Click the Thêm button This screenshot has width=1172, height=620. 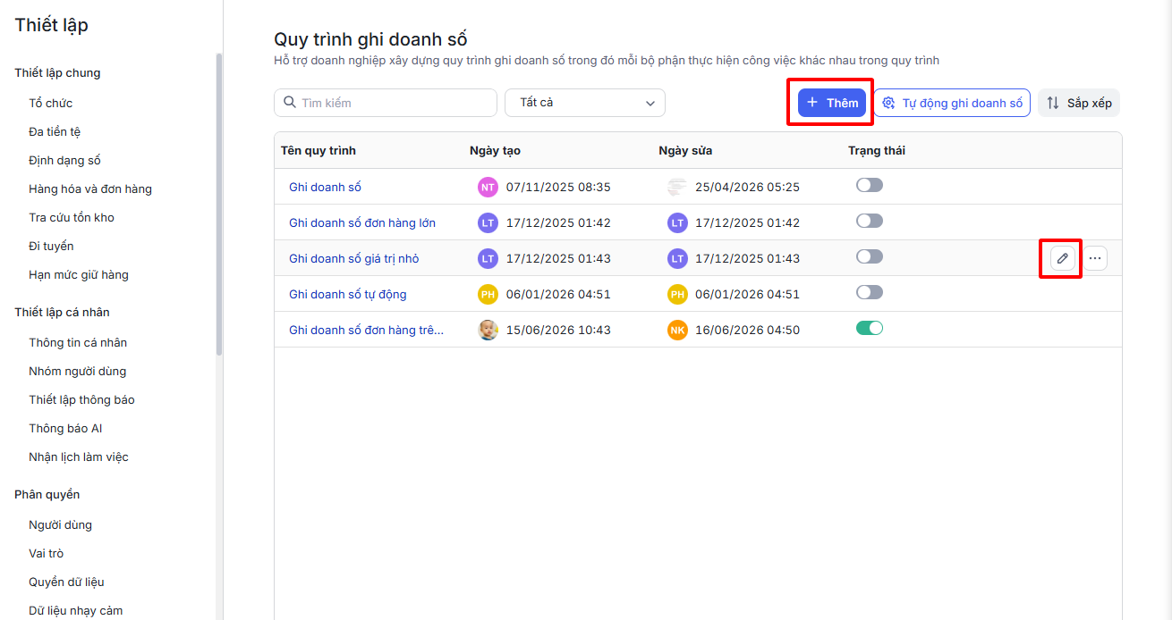point(832,103)
